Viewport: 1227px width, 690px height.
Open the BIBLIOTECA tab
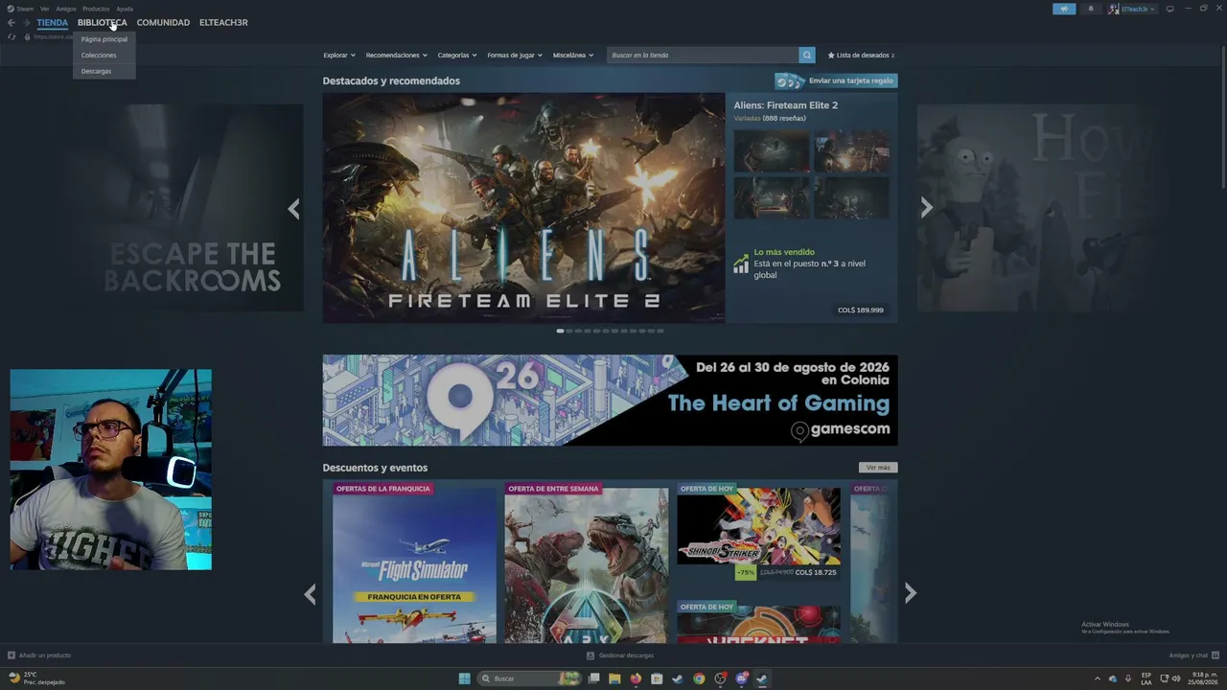pos(103,22)
